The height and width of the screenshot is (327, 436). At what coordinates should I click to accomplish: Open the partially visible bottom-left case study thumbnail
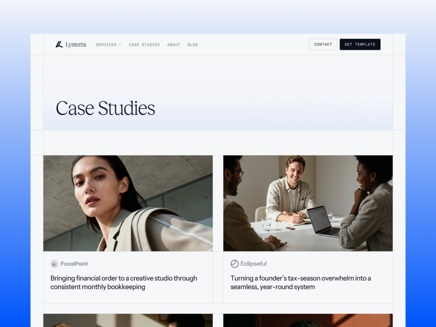click(128, 320)
